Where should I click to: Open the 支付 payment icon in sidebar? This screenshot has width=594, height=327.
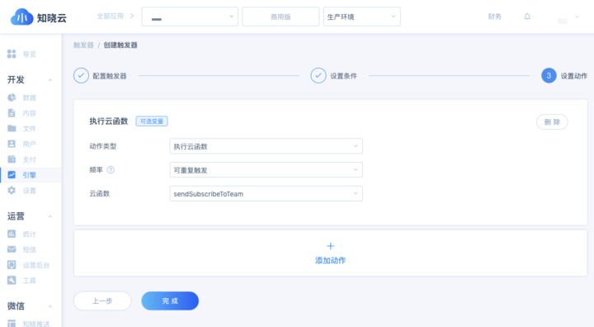point(12,159)
